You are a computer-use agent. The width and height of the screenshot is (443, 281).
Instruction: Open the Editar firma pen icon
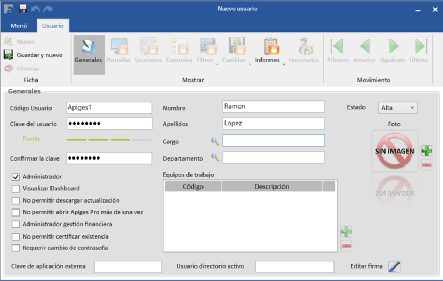(x=394, y=266)
